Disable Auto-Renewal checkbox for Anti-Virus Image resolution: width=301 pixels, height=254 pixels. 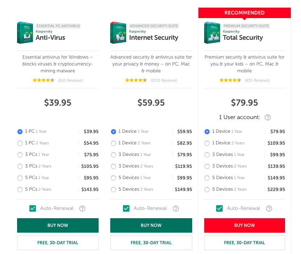click(33, 208)
